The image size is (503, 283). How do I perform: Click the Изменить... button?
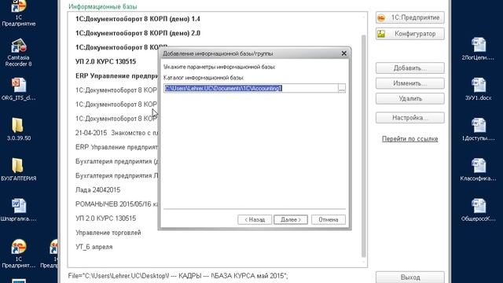(410, 83)
